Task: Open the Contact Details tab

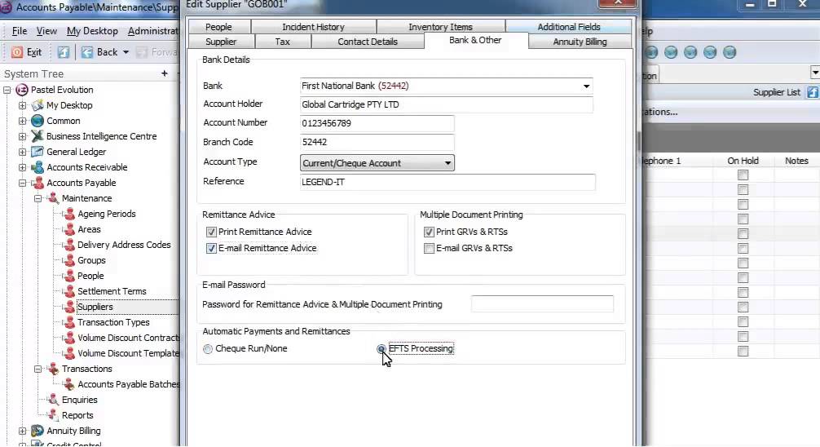Action: coord(368,42)
